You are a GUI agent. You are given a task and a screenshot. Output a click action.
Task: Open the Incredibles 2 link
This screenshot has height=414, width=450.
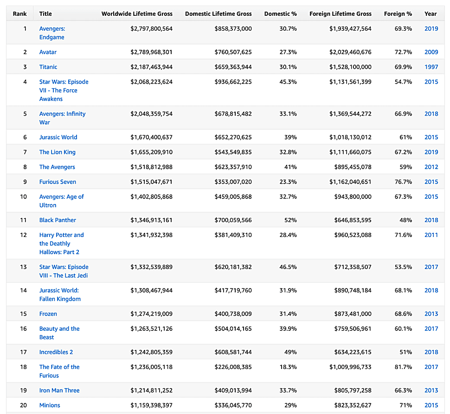pyautogui.click(x=56, y=352)
